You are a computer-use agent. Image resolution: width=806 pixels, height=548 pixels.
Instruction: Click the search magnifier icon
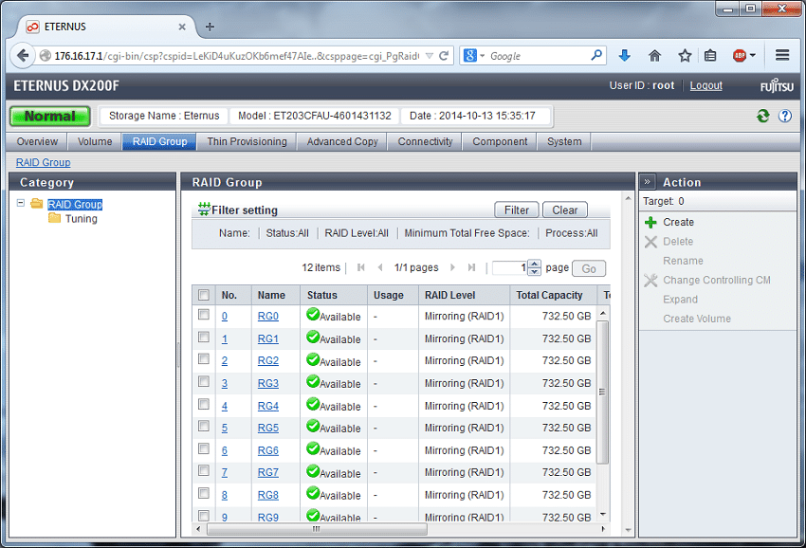tap(596, 55)
